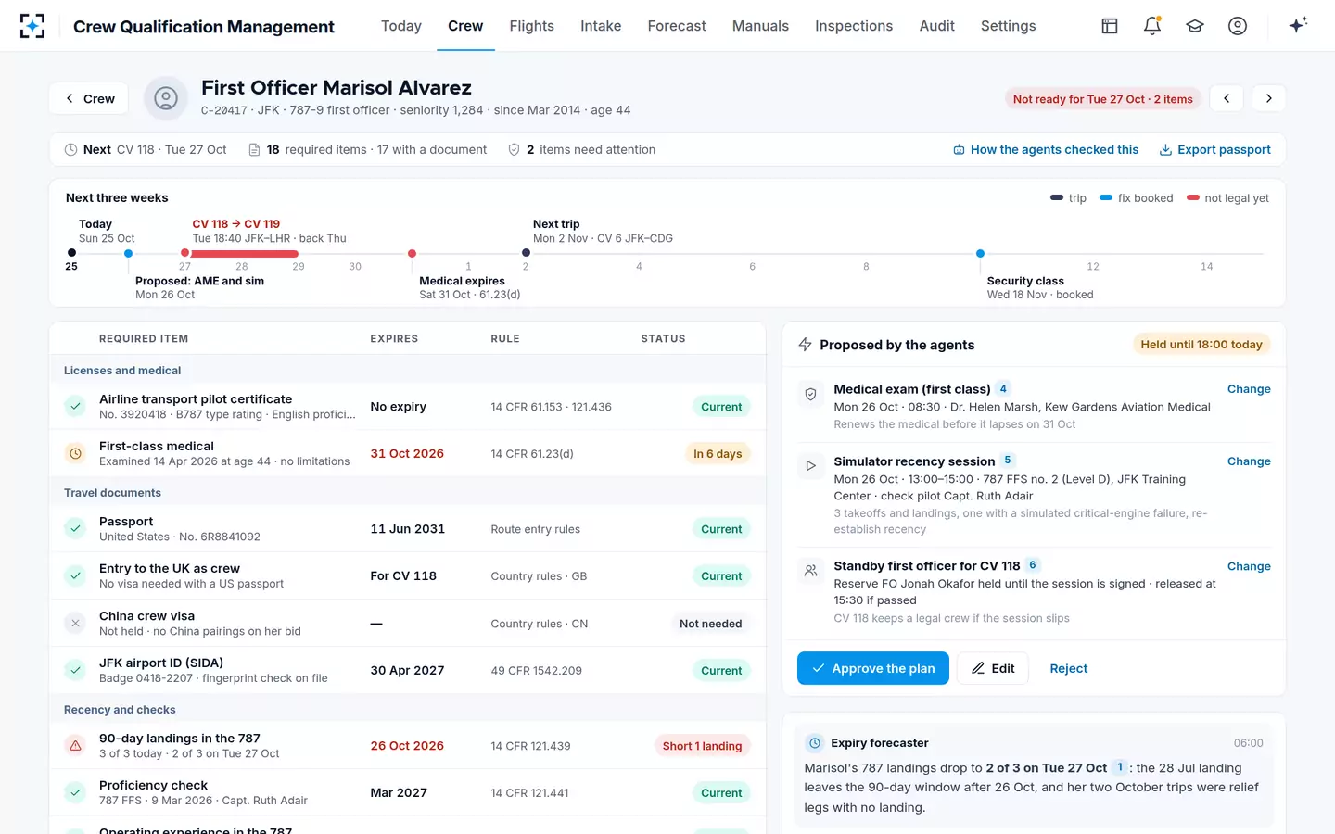Open the layout panel icon
Screen dimensions: 1335x834
[x=1110, y=26]
